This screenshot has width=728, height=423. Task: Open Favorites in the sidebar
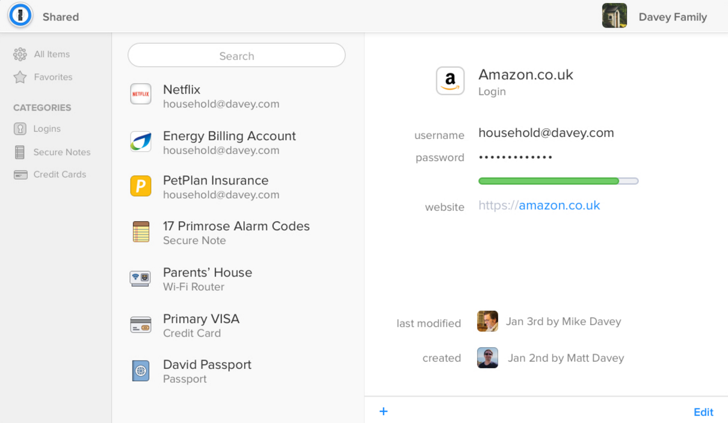click(x=52, y=77)
